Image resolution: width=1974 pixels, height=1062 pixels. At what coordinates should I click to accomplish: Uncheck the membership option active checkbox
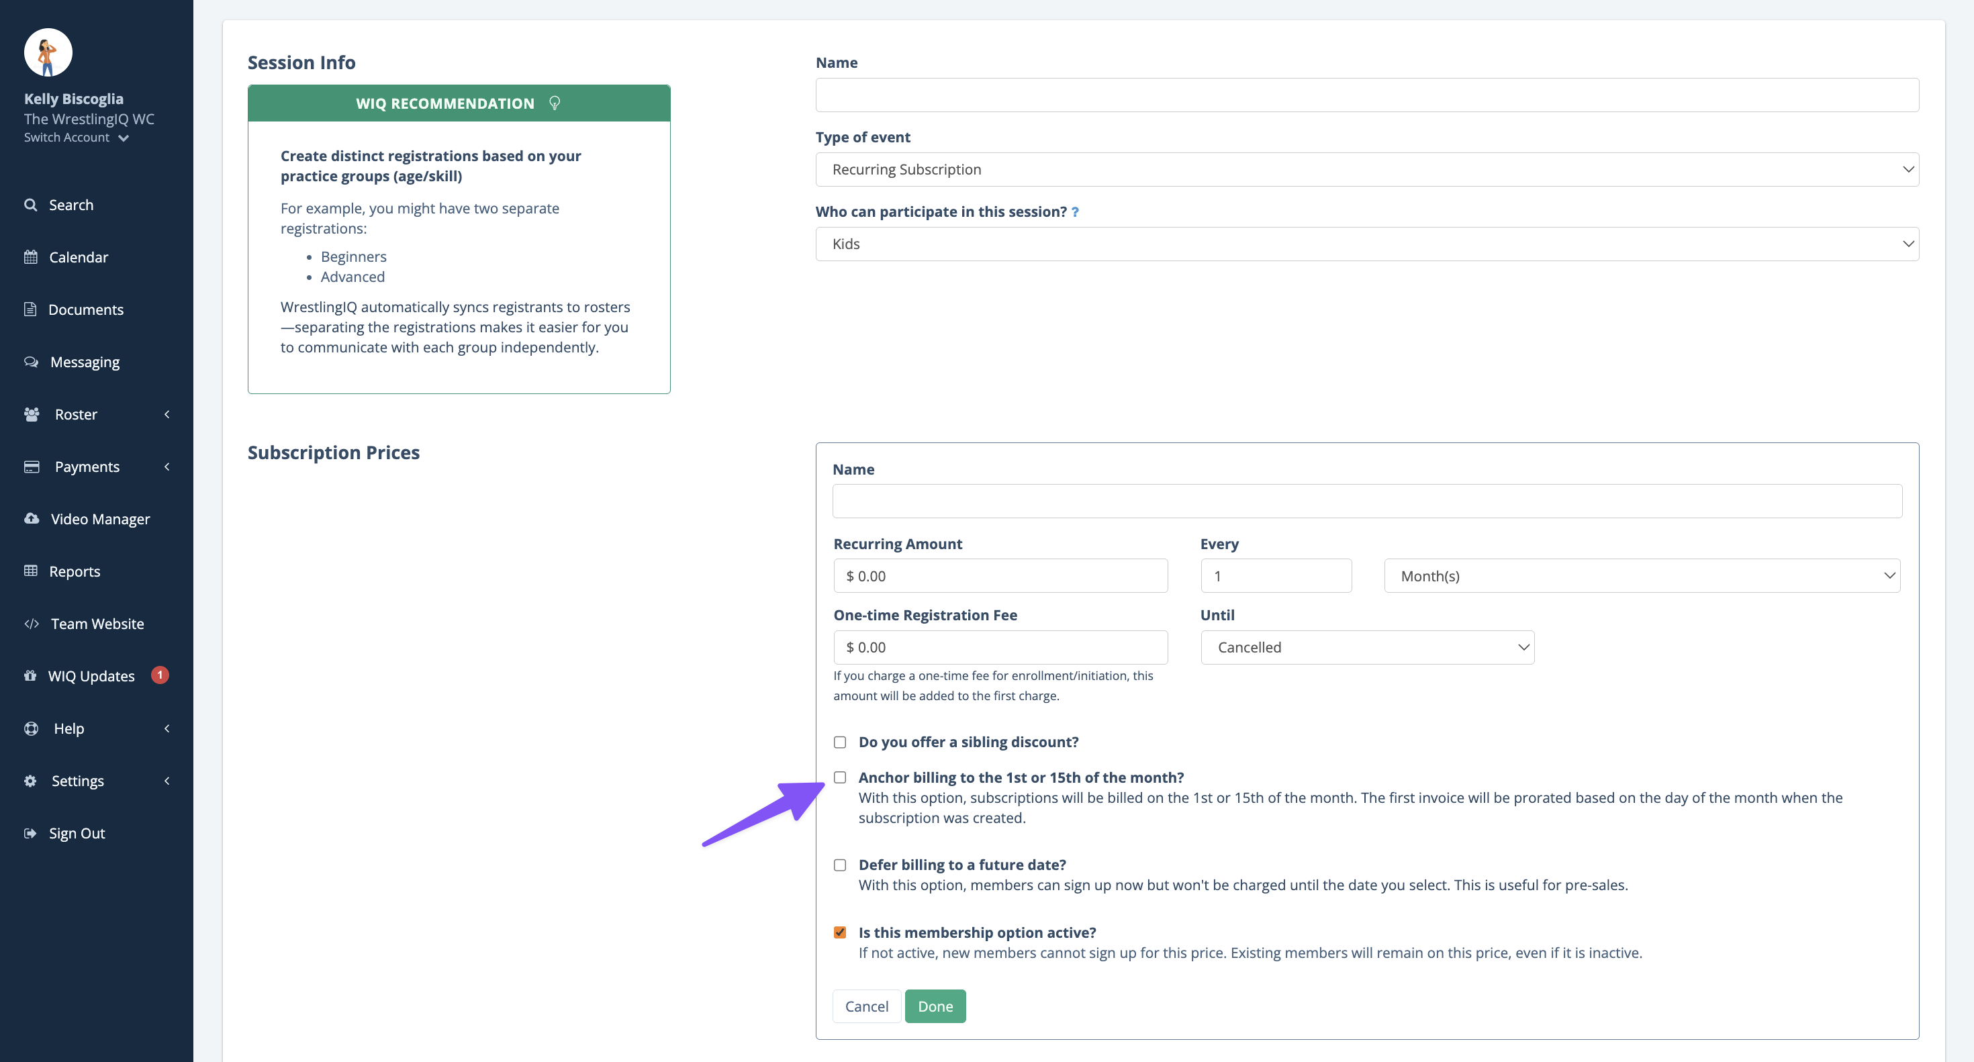840,932
